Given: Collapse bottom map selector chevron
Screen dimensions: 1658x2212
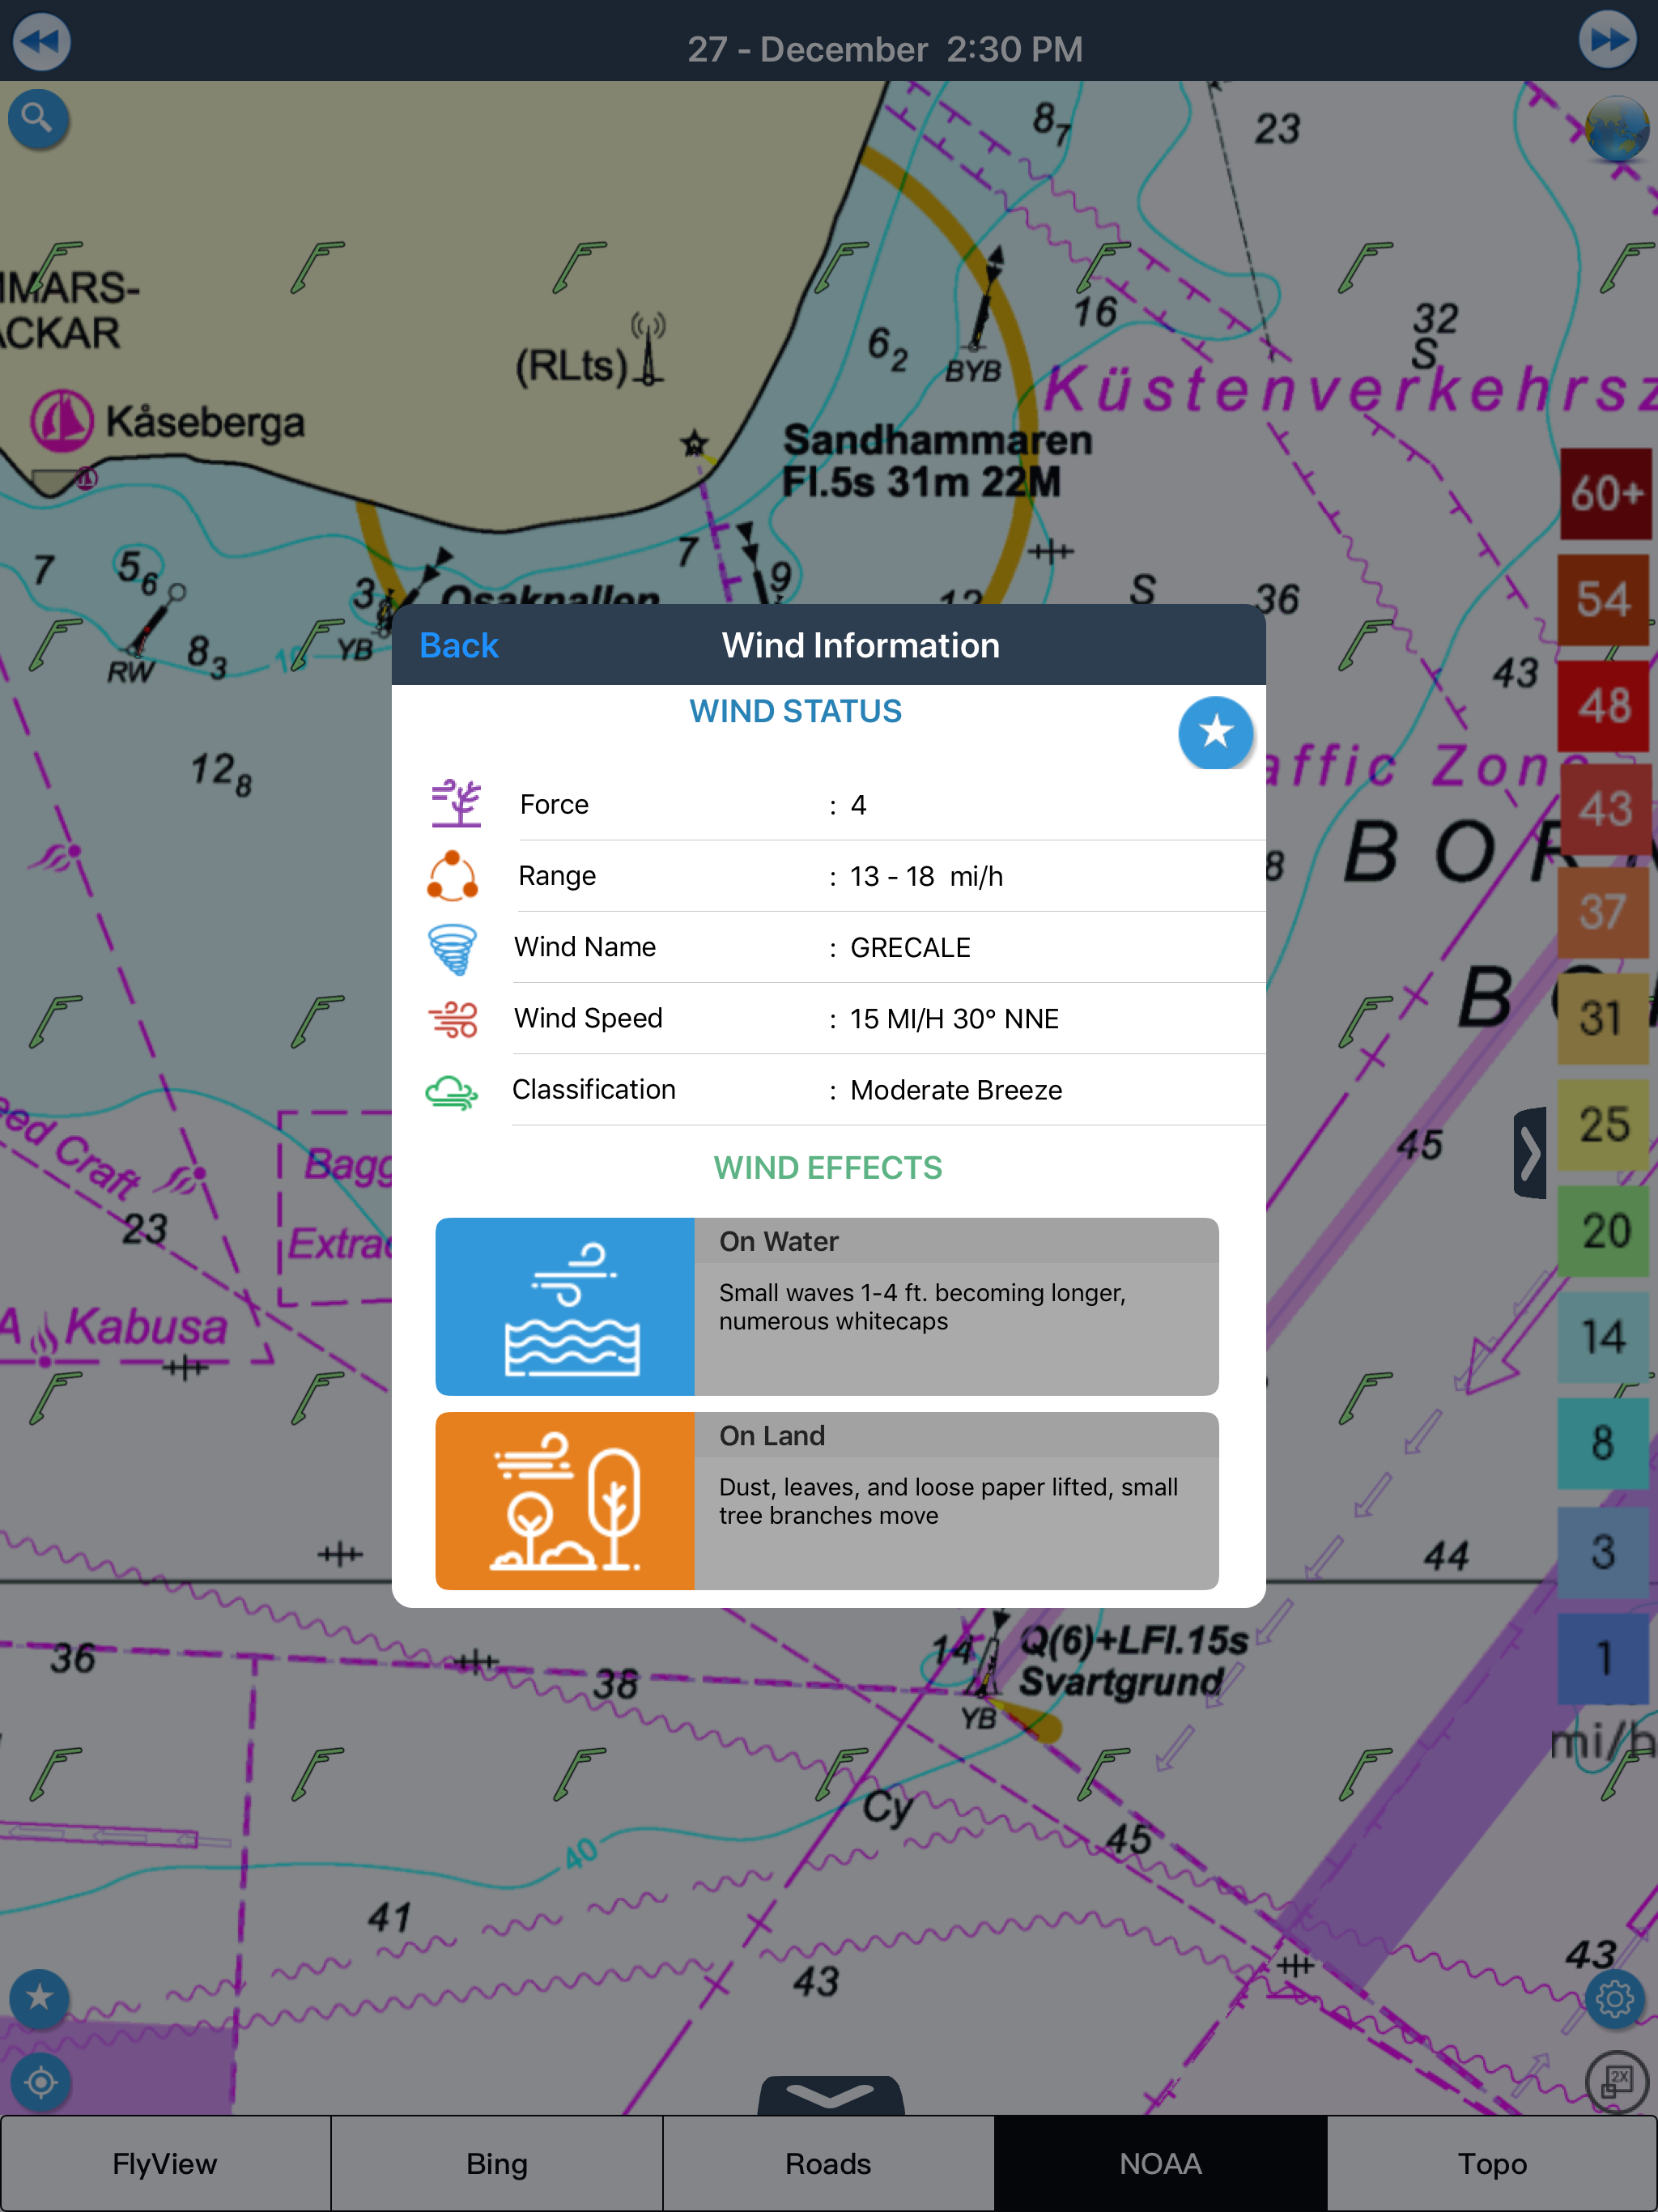Looking at the screenshot, I should tap(830, 2094).
